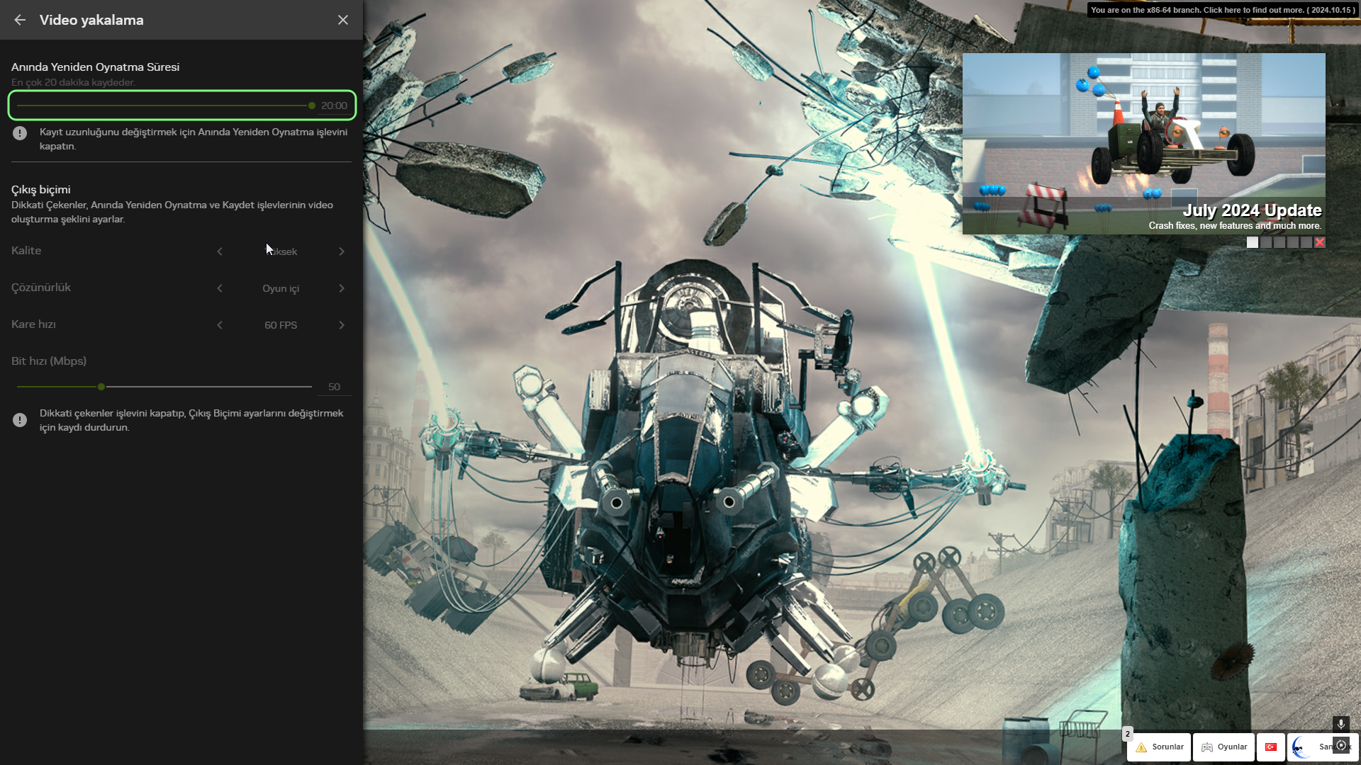Viewport: 1361px width, 765px height.
Task: Click the 60 FPS value
Action: tap(281, 325)
